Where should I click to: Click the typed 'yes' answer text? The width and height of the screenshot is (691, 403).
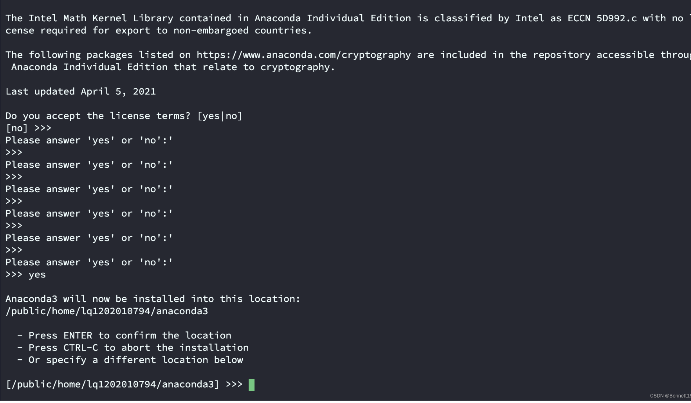(x=37, y=275)
